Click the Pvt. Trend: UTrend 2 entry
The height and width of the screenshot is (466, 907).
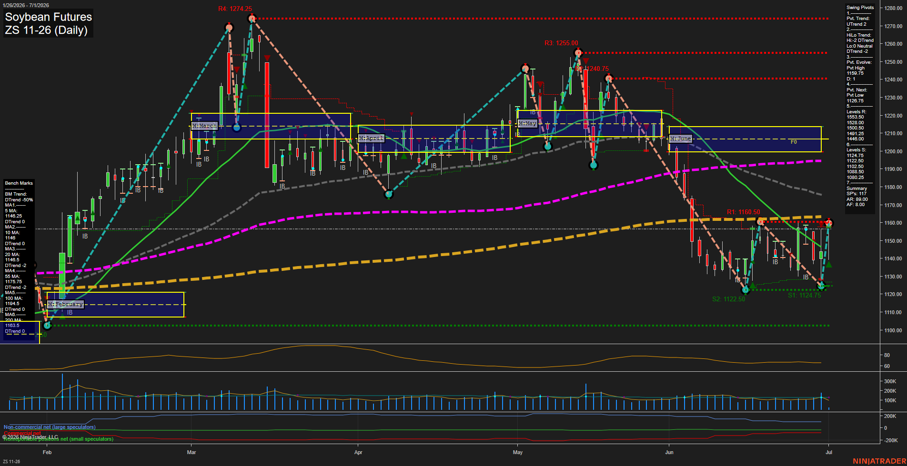[x=858, y=21]
